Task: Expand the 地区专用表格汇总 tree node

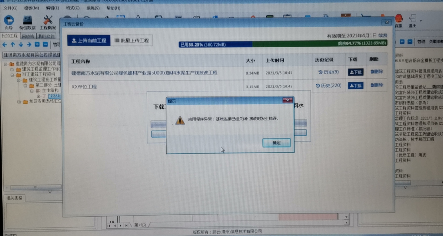Action: [19, 102]
